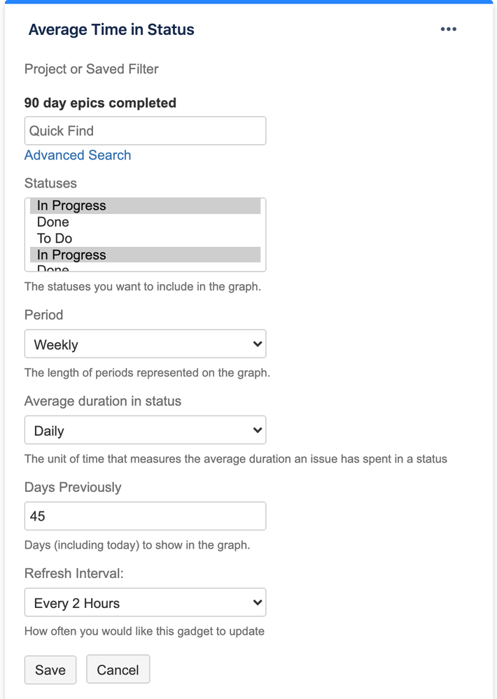This screenshot has width=497, height=699.
Task: Select partially visible Done at list bottom
Action: [146, 267]
